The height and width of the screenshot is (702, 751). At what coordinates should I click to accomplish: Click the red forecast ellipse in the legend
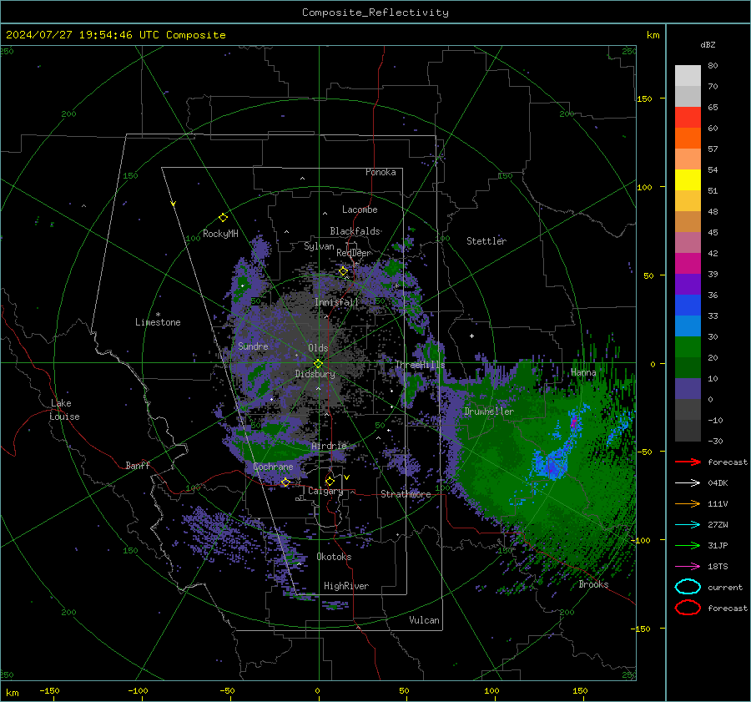[x=688, y=608]
